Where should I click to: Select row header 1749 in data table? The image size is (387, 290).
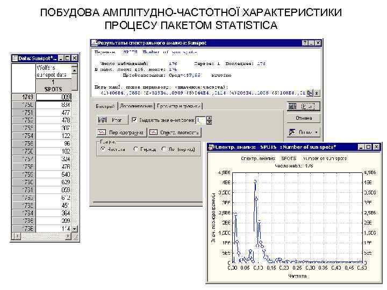click(24, 97)
